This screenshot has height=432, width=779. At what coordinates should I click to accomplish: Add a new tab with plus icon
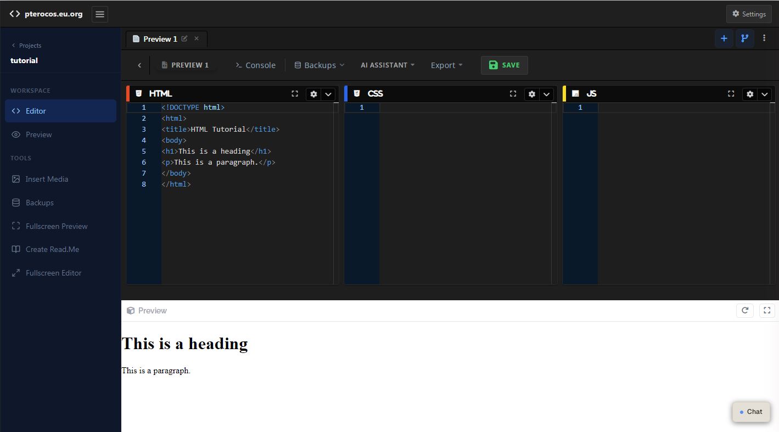click(724, 38)
